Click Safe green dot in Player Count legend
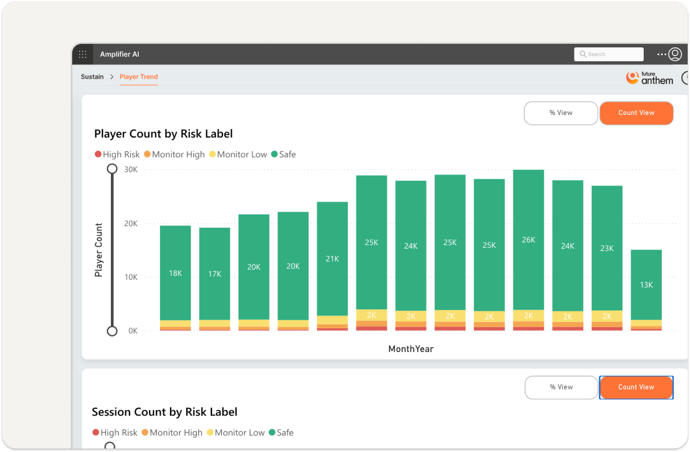 click(274, 154)
